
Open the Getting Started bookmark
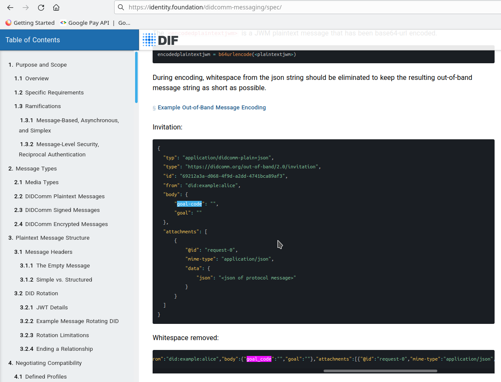(x=29, y=23)
